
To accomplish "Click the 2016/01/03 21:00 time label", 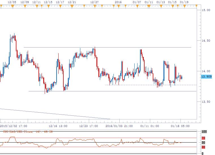I will [119, 126].
